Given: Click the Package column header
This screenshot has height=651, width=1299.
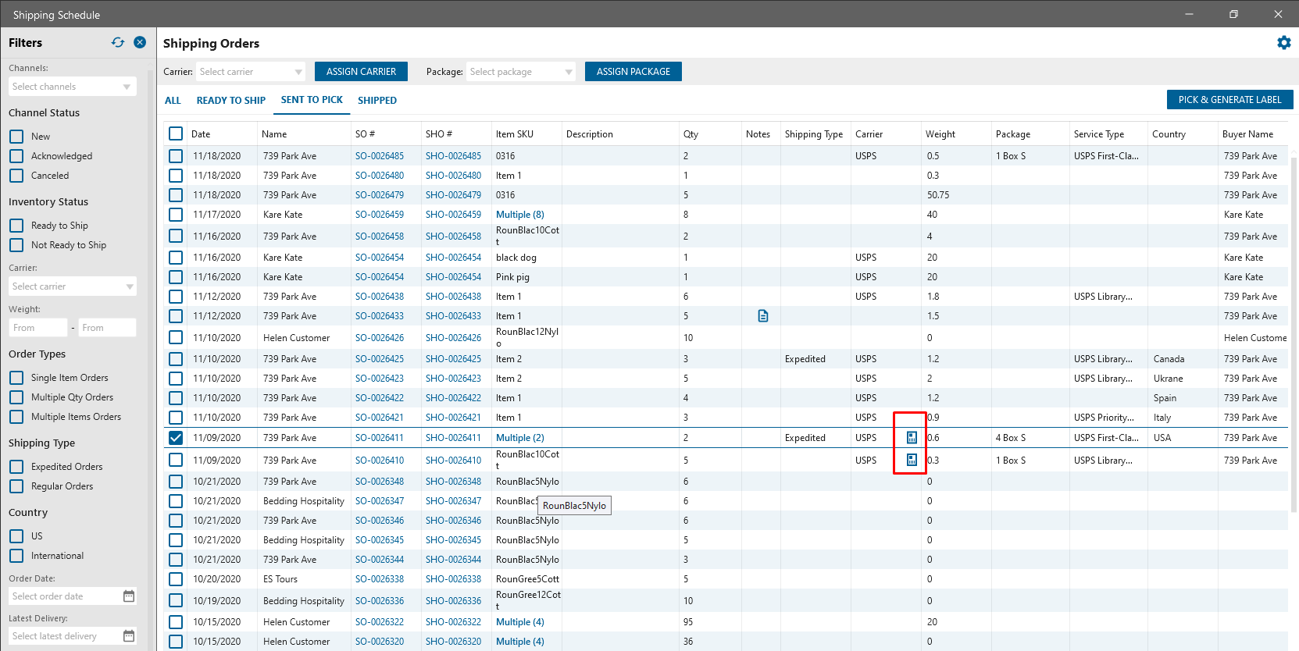Looking at the screenshot, I should [x=1013, y=134].
